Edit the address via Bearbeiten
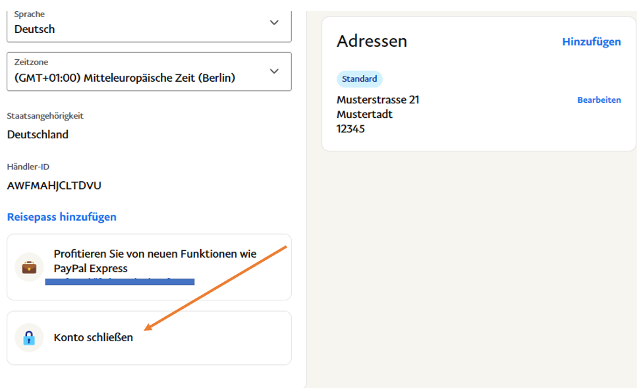 (599, 100)
